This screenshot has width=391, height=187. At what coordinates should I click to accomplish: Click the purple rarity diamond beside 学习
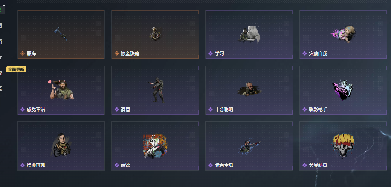[211, 53]
